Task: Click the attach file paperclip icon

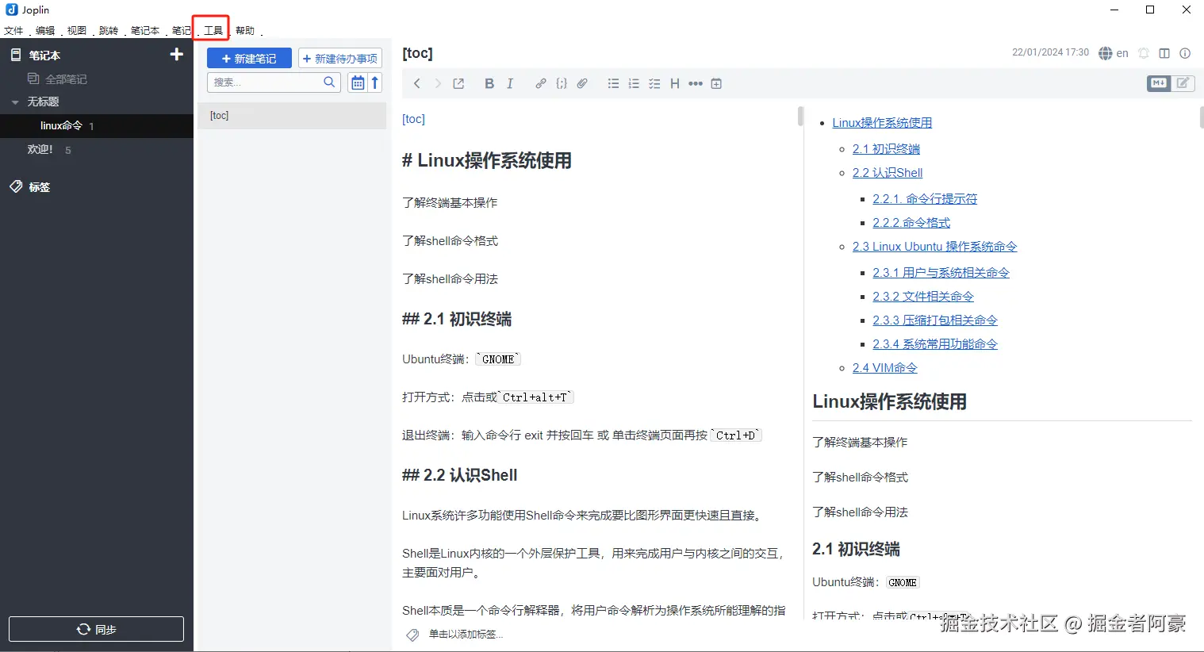Action: (582, 83)
